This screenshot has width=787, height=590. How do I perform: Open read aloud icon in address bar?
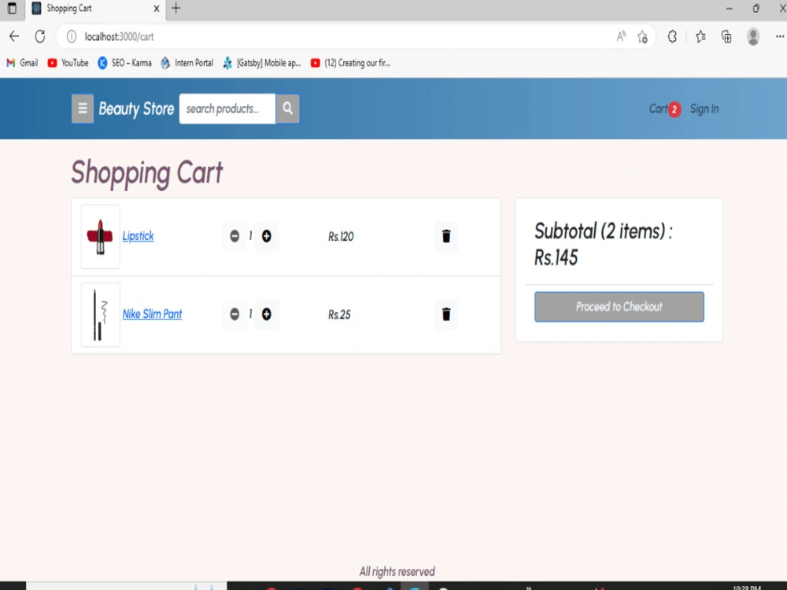[x=621, y=37]
